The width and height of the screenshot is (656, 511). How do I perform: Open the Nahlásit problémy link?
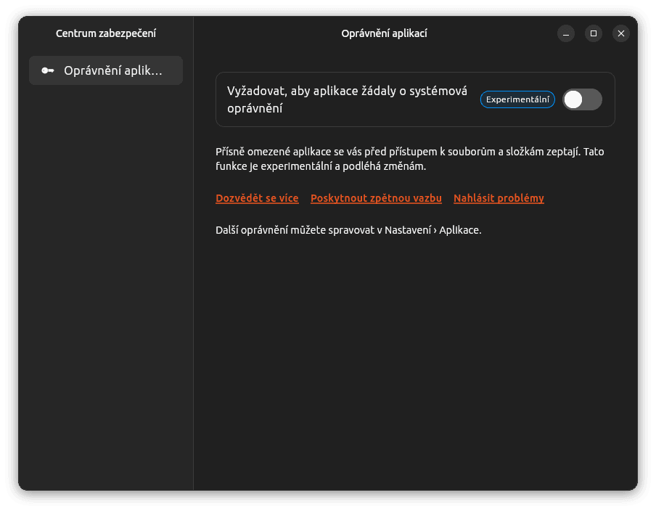499,198
